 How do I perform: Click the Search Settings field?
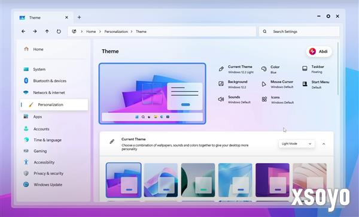pos(299,31)
